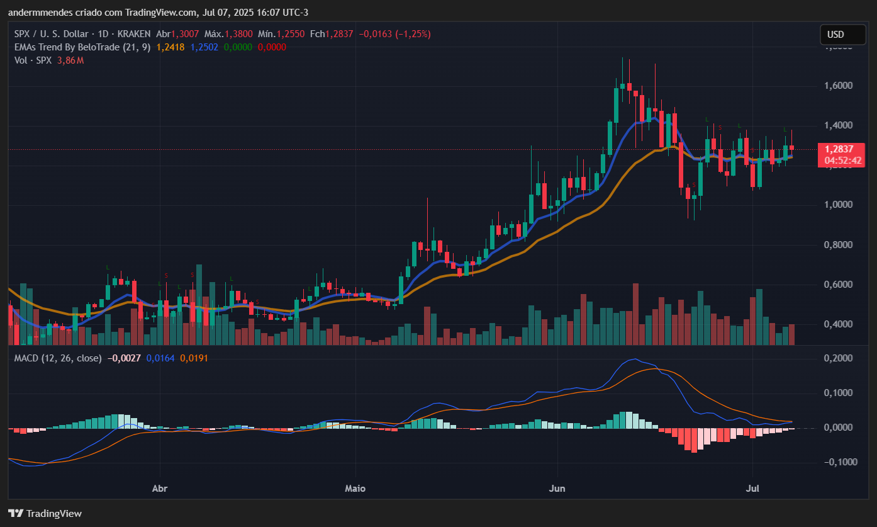Click the blue EMA value 1,2502
The width and height of the screenshot is (877, 527).
point(204,47)
